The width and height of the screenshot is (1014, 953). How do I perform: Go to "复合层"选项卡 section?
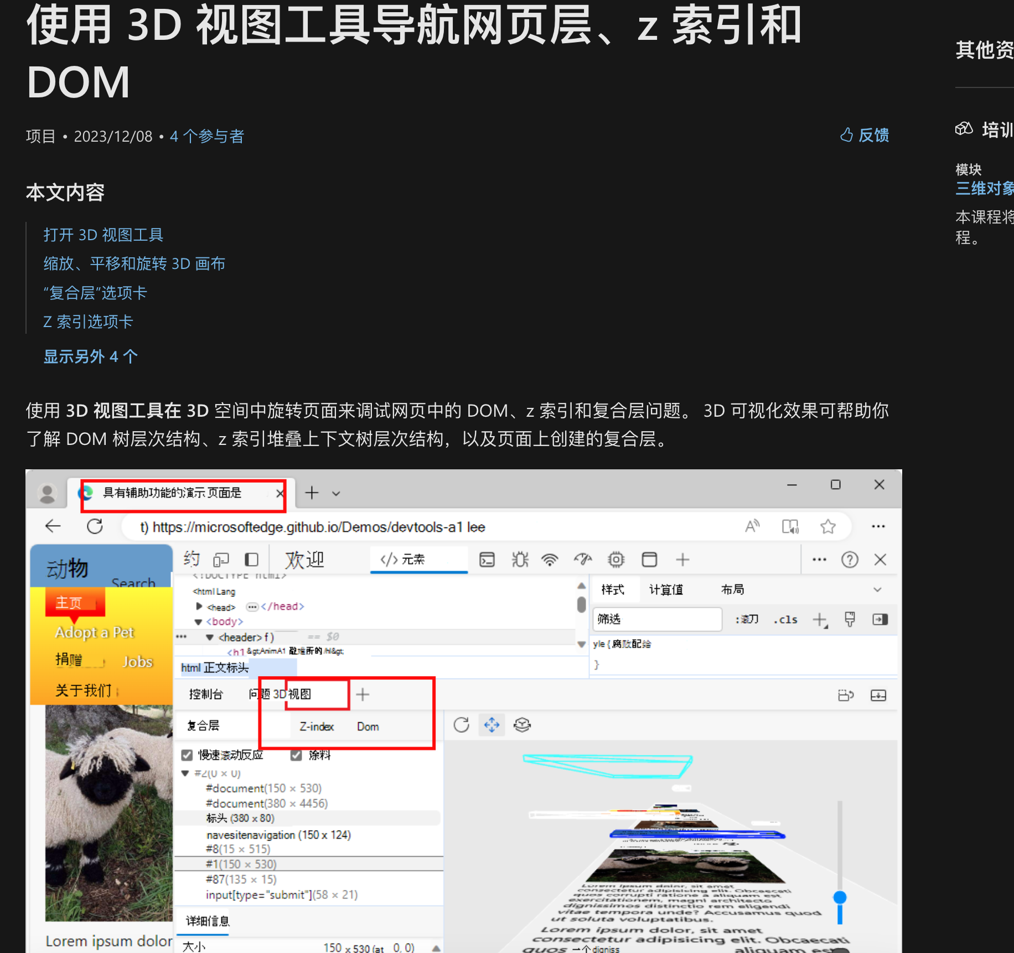(95, 293)
